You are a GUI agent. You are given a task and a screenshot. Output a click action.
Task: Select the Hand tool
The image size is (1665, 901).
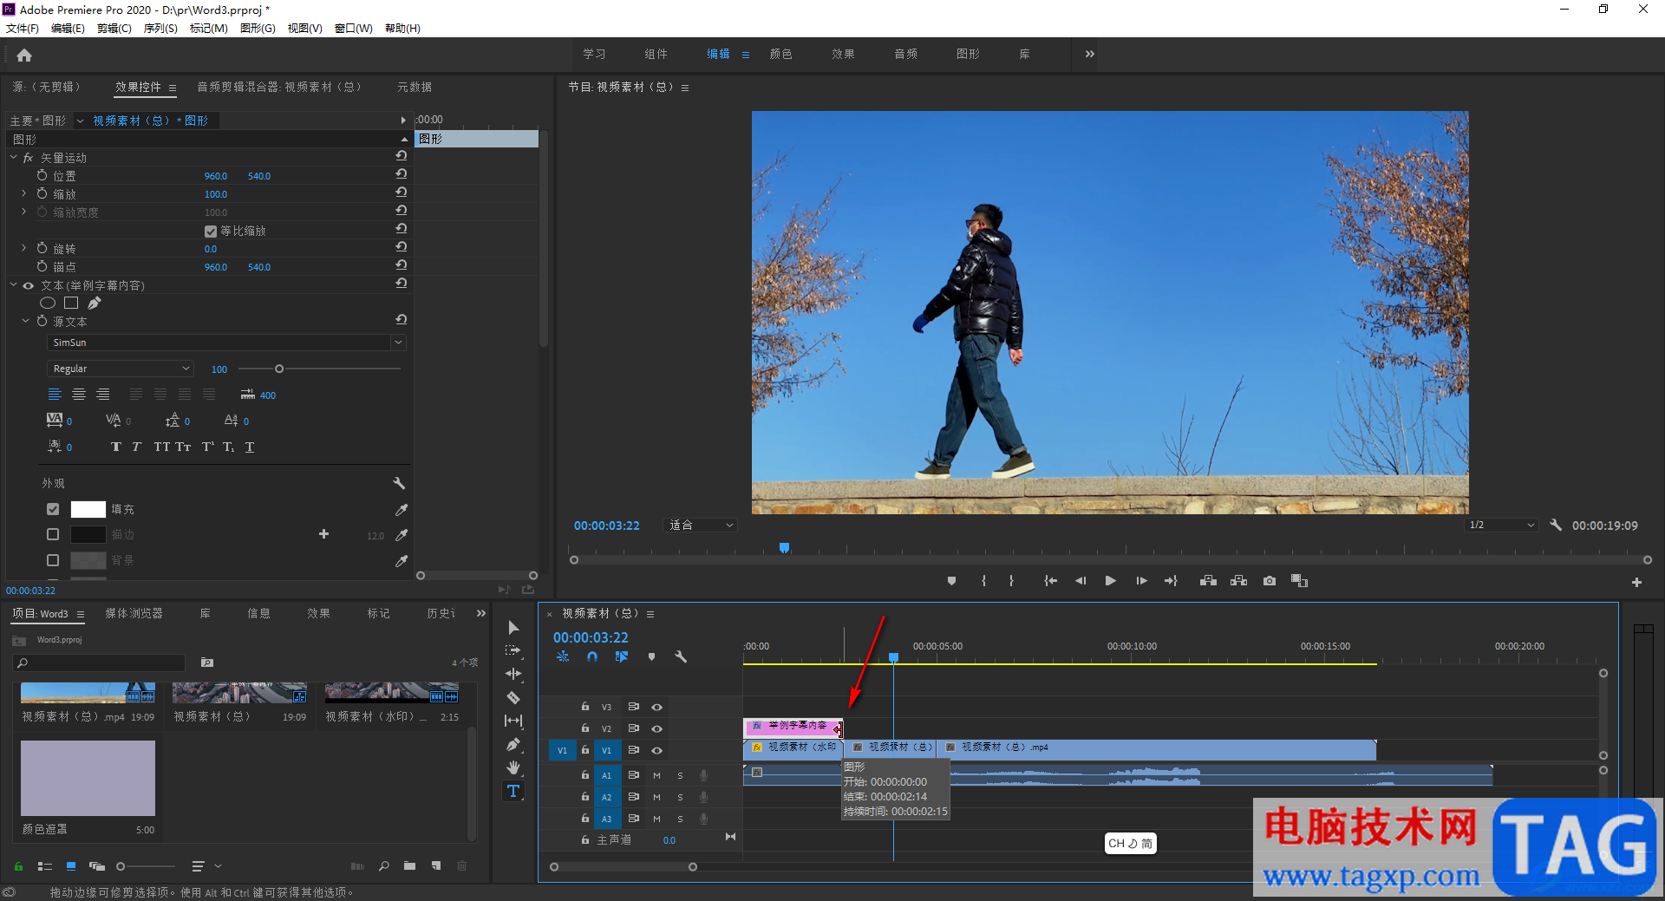pyautogui.click(x=513, y=767)
